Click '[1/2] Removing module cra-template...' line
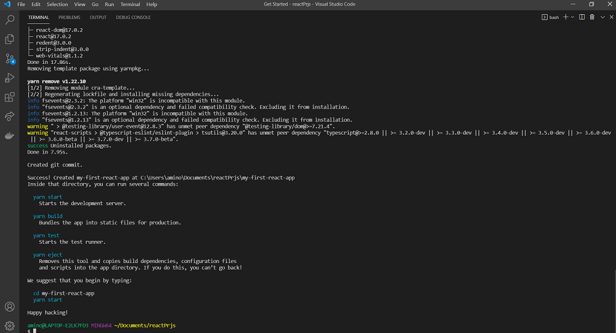 click(81, 88)
